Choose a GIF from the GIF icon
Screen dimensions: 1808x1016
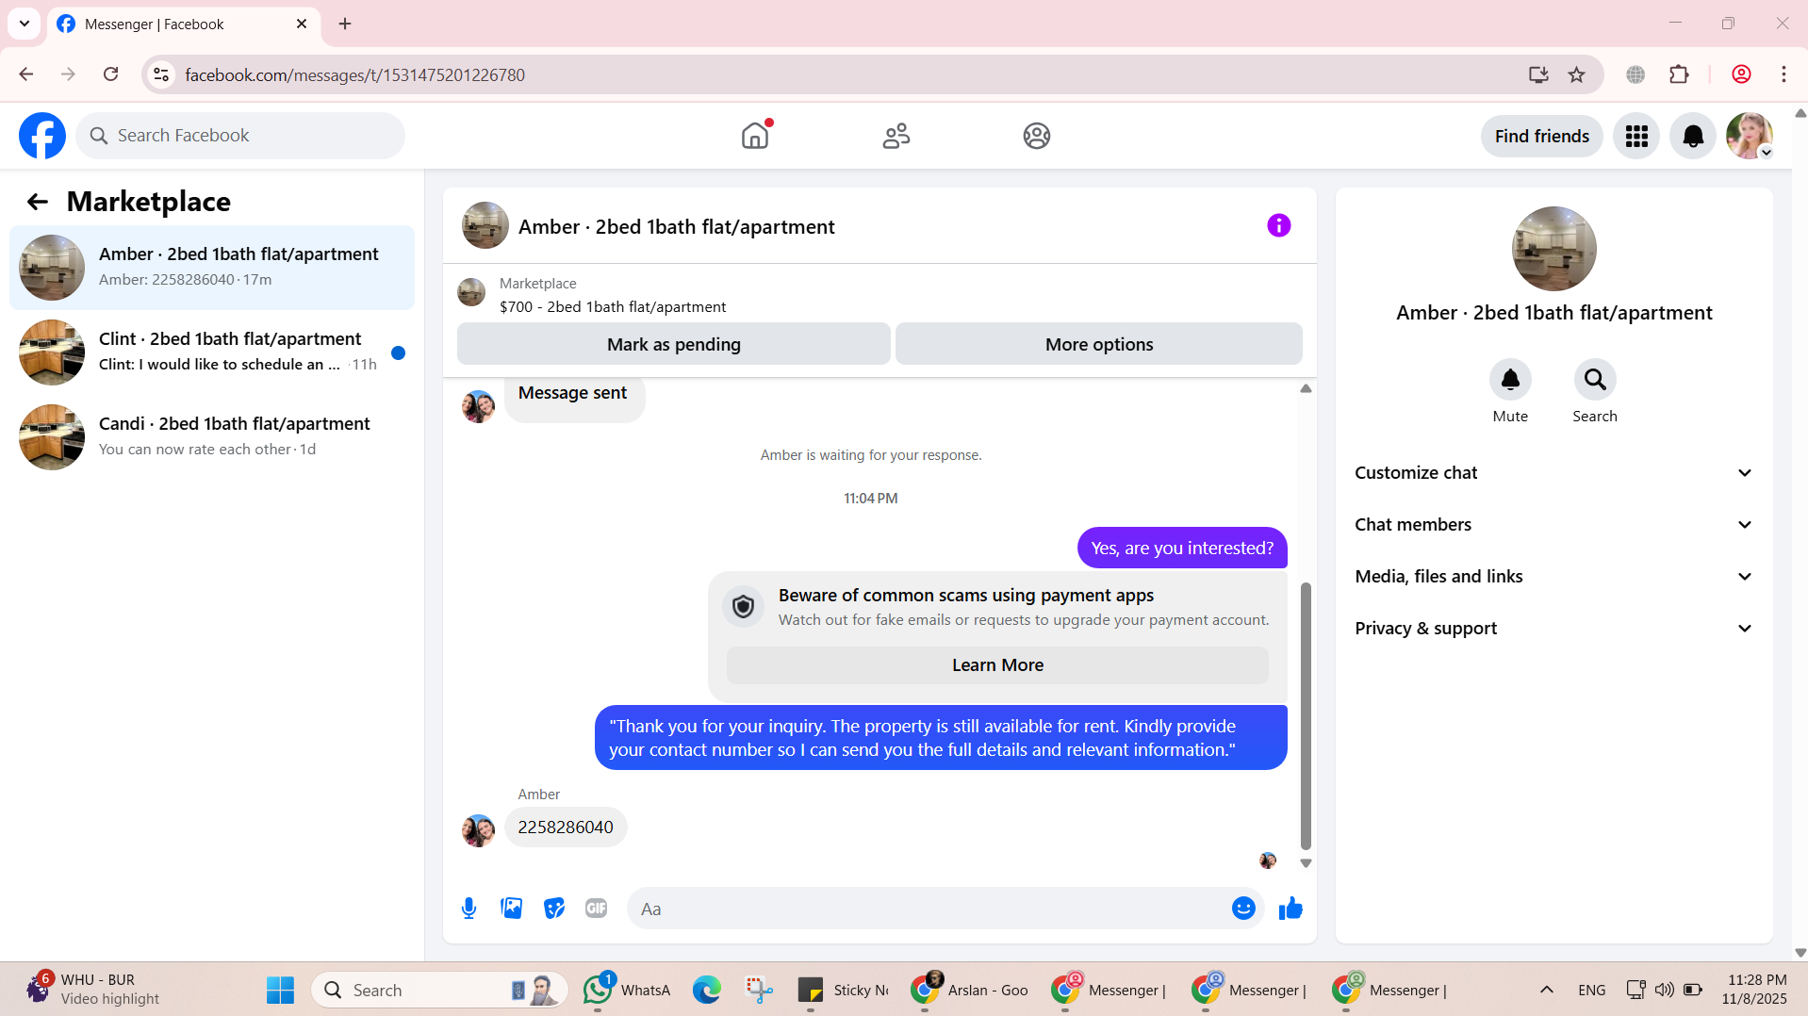[596, 909]
